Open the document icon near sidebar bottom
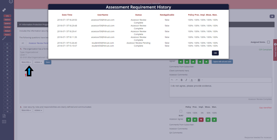The image size is (277, 140). [x=4, y=116]
